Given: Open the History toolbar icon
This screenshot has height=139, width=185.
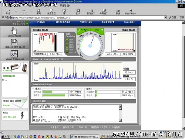Looking at the screenshot, I should [104, 12].
